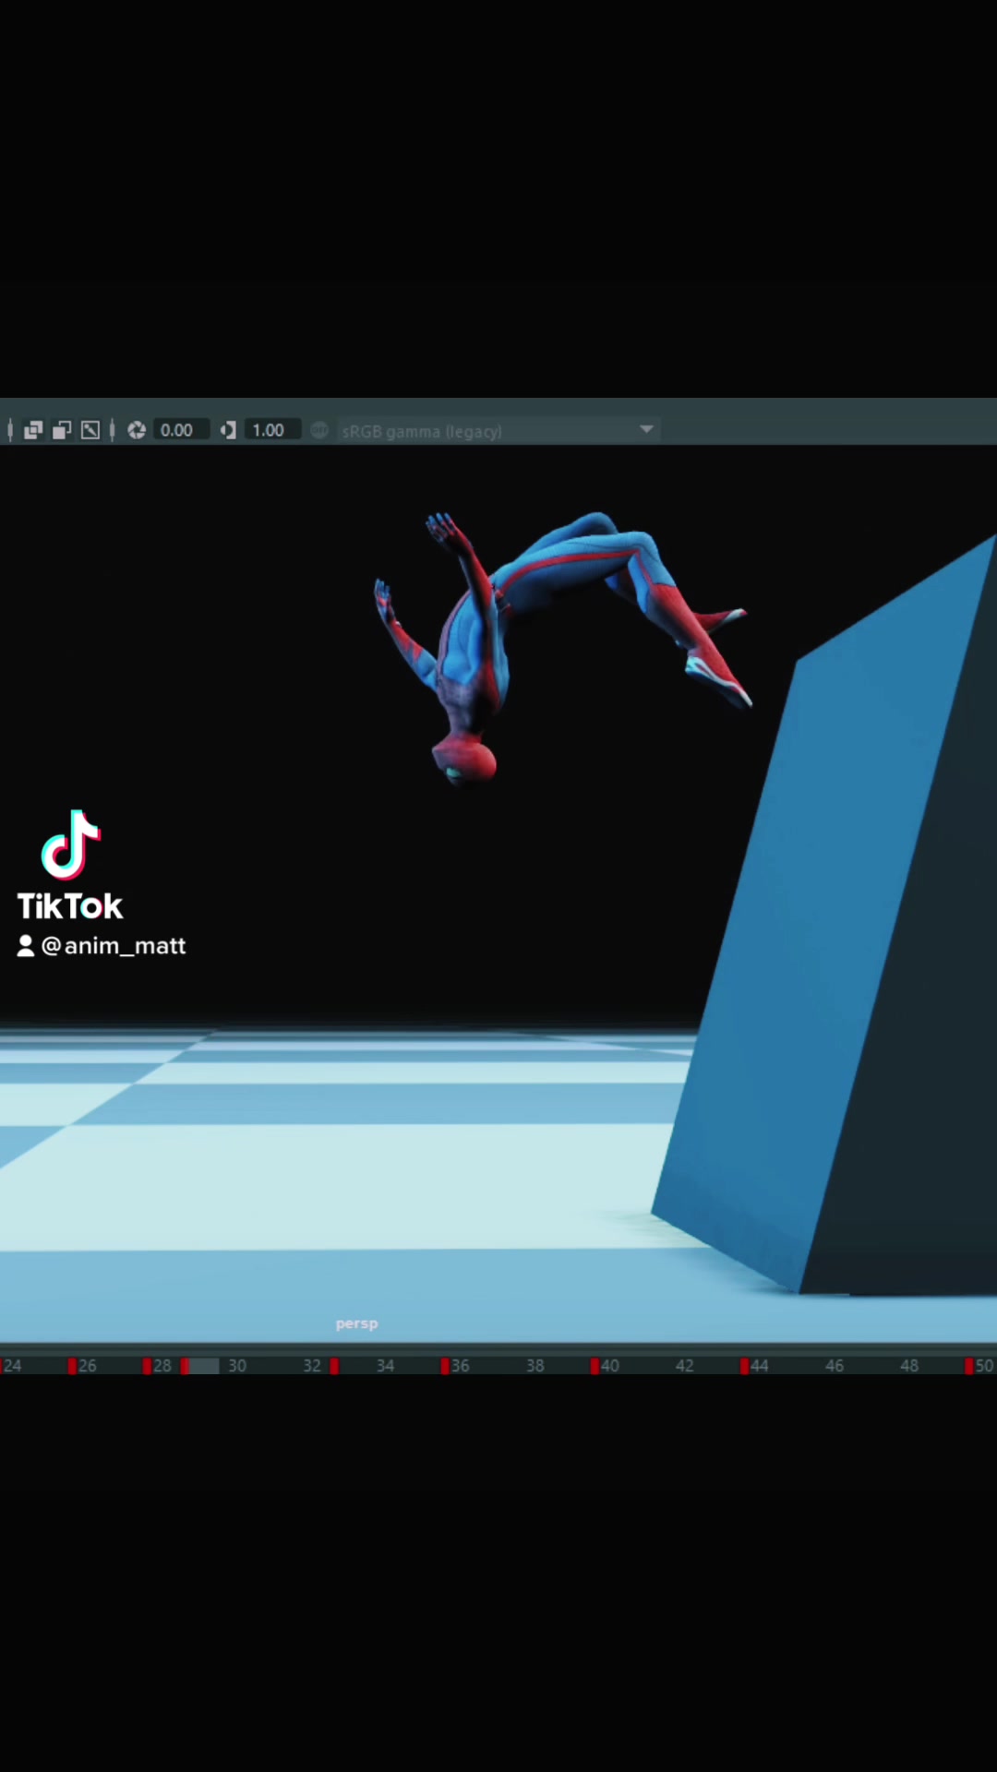Click the persp camera label
Screen dimensions: 997x1772
pyautogui.click(x=356, y=1323)
